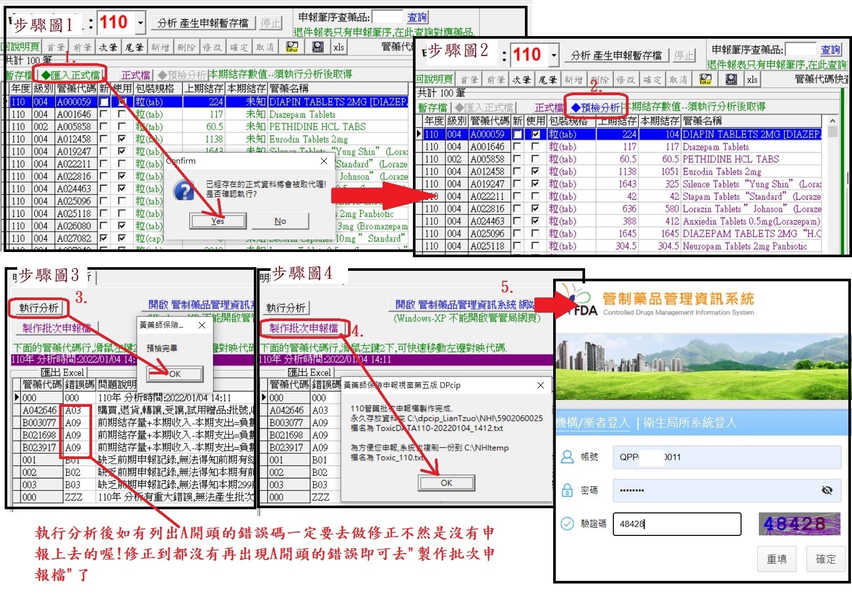Toggle 新 checkbox for A005858 in step 1

(104, 127)
